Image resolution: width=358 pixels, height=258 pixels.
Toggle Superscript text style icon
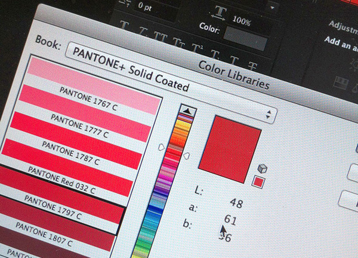(x=197, y=48)
